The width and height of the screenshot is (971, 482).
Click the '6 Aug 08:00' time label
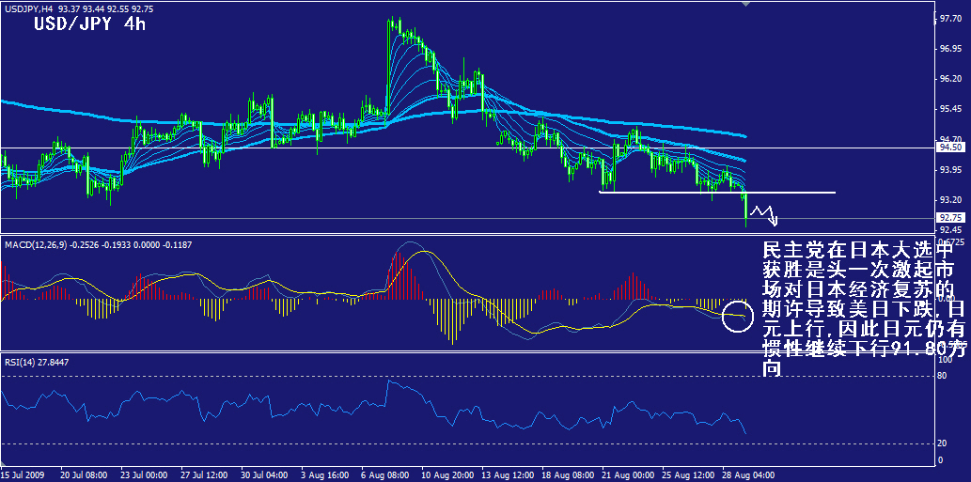coord(385,475)
